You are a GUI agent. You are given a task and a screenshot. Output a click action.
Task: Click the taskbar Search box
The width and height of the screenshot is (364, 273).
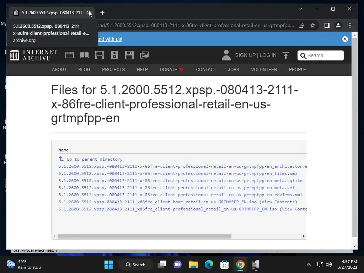point(135,264)
